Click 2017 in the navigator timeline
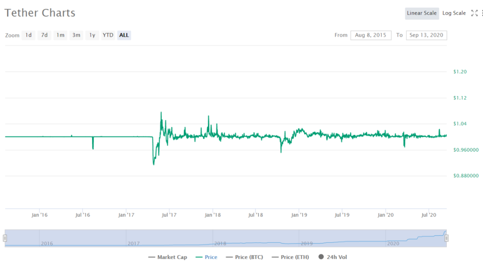This screenshot has width=483, height=262. coord(134,244)
